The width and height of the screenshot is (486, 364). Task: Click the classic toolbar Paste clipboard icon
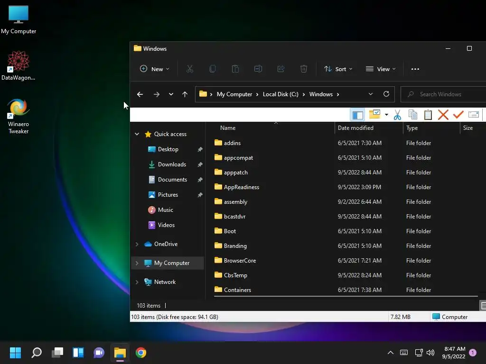click(x=428, y=115)
